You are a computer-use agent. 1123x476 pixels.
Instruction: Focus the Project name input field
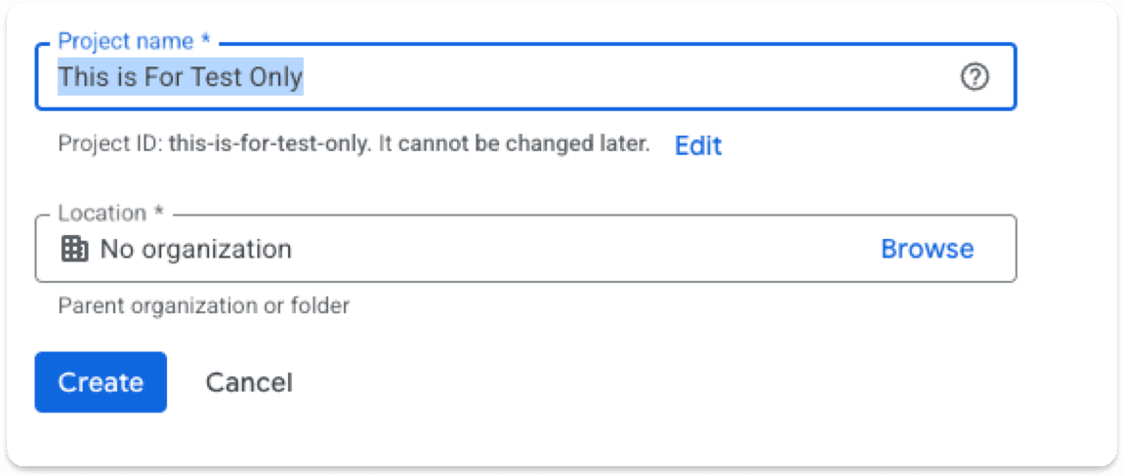click(x=525, y=77)
